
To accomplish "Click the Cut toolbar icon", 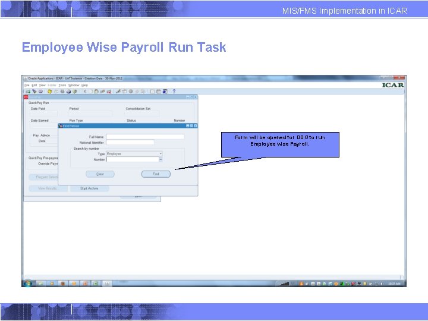I will pos(85,92).
